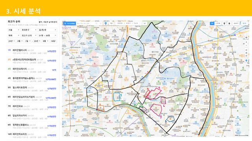Select the blue 지도 map view tab
This screenshot has width=252, height=141.
click(212, 23)
